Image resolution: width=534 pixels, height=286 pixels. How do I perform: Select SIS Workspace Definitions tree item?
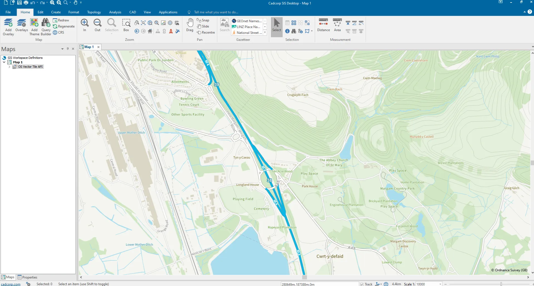tap(25, 58)
